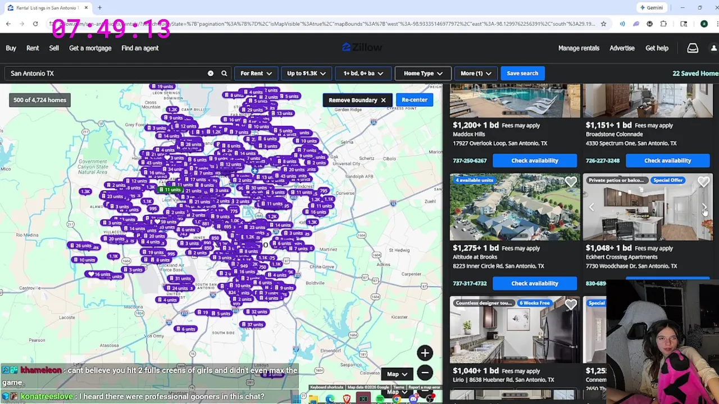
Task: Select '17927 Overlook Loop, San Antonio, TX' address
Action: coord(499,143)
